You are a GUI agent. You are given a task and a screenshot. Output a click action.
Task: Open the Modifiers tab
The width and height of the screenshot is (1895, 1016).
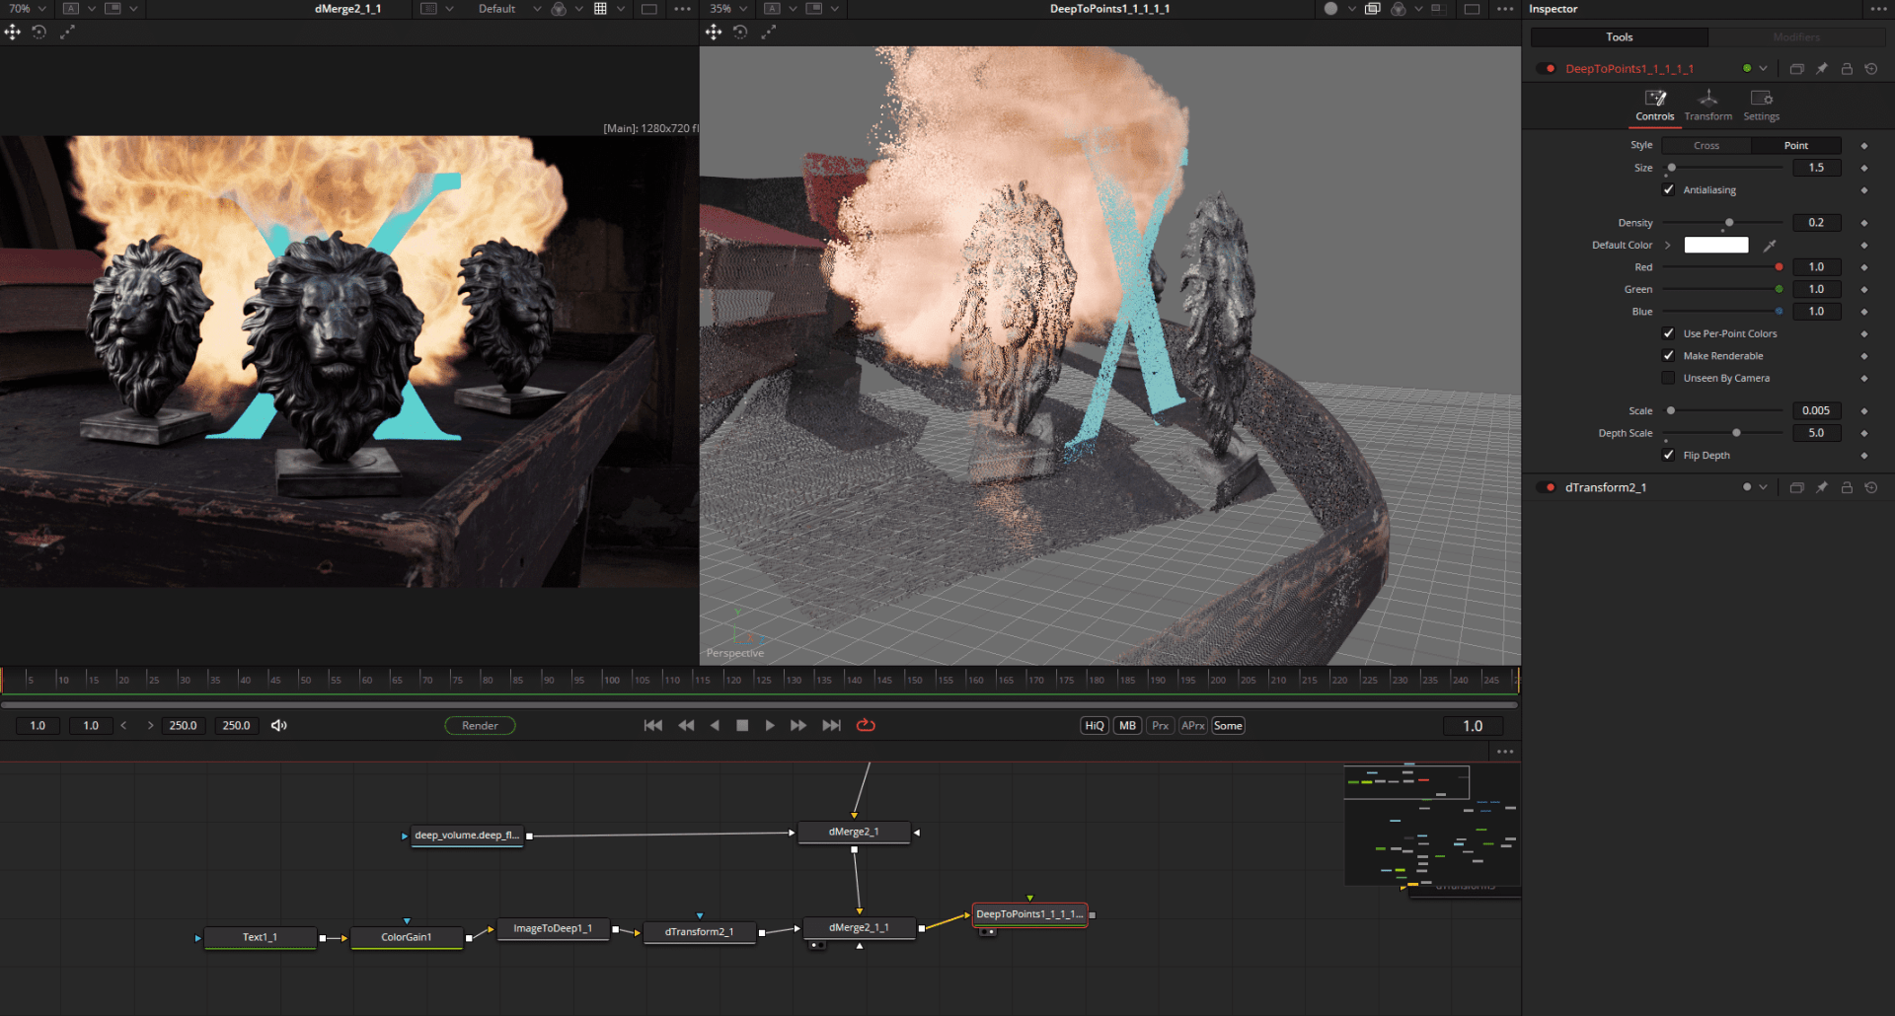pyautogui.click(x=1796, y=36)
